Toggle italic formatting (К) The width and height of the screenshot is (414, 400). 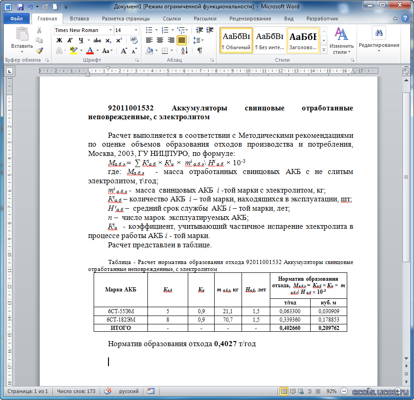[x=70, y=40]
